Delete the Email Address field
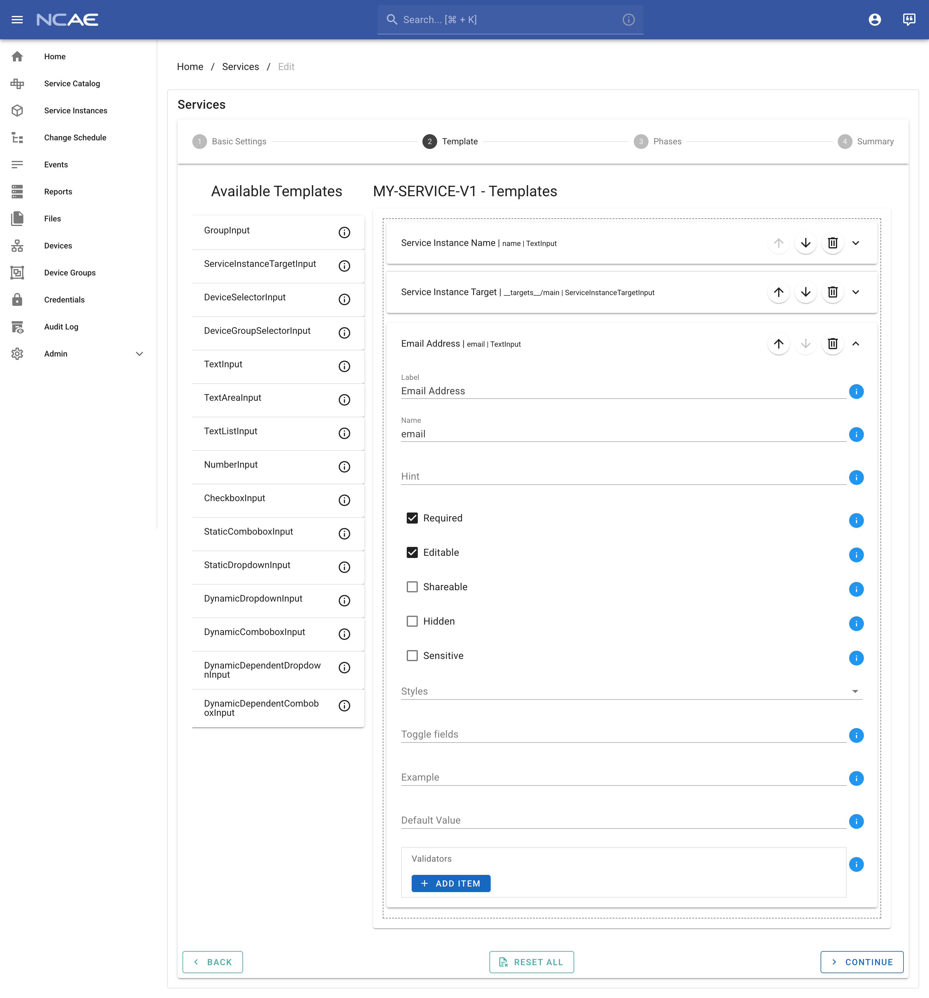Screen dimensions: 929x998 tap(833, 344)
